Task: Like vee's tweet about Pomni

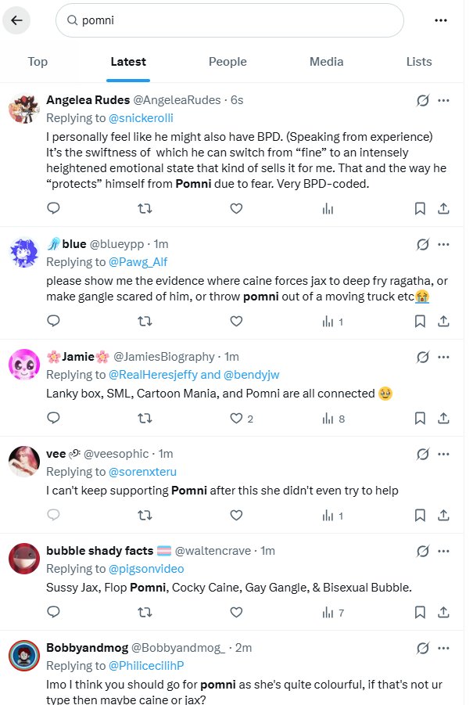Action: 235,516
